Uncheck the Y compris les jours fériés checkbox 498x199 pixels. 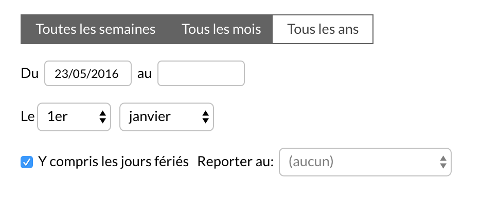(27, 162)
